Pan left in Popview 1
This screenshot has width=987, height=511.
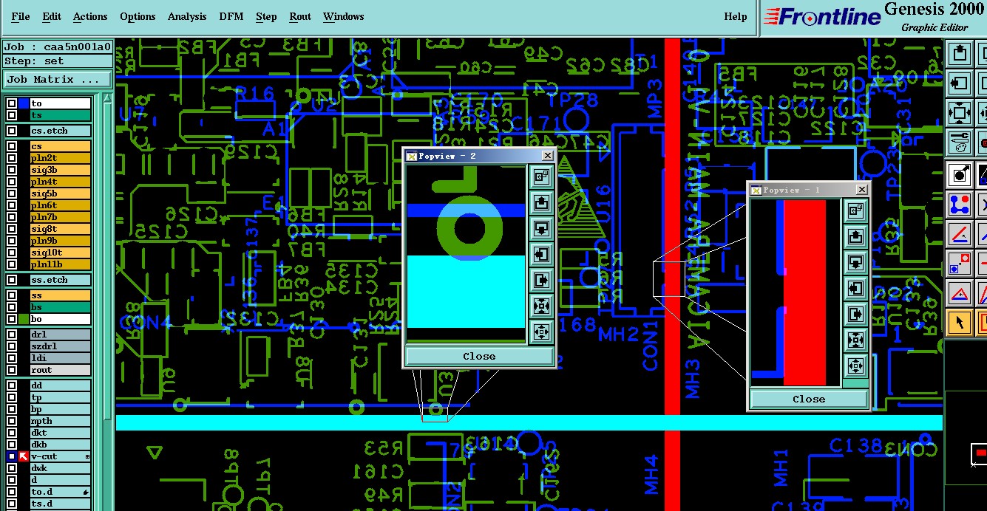tap(856, 288)
